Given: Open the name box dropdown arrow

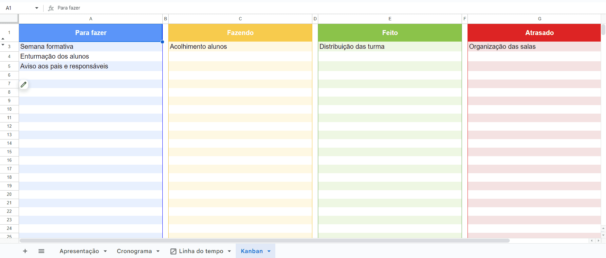Looking at the screenshot, I should tap(37, 8).
